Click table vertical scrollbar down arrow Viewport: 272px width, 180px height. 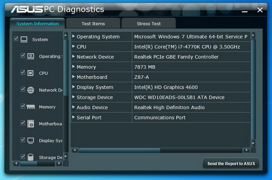(x=253, y=143)
